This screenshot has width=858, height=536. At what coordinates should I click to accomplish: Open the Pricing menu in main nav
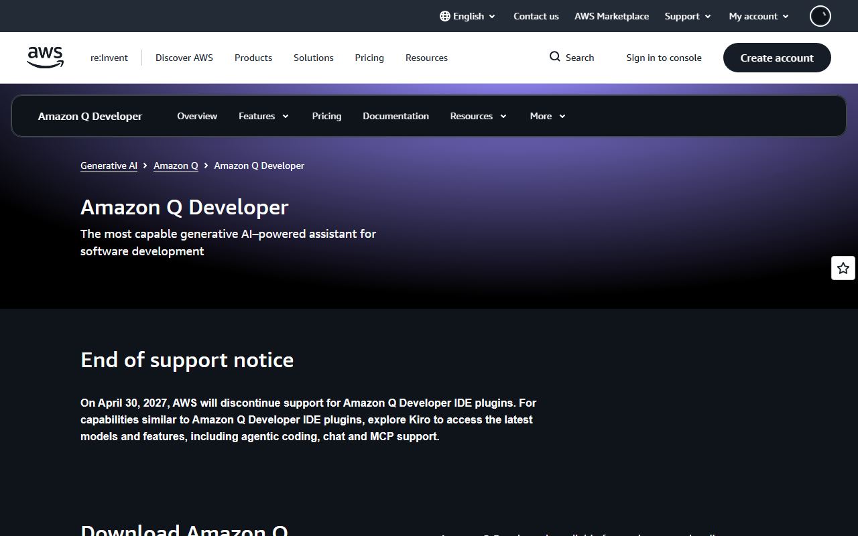tap(369, 58)
